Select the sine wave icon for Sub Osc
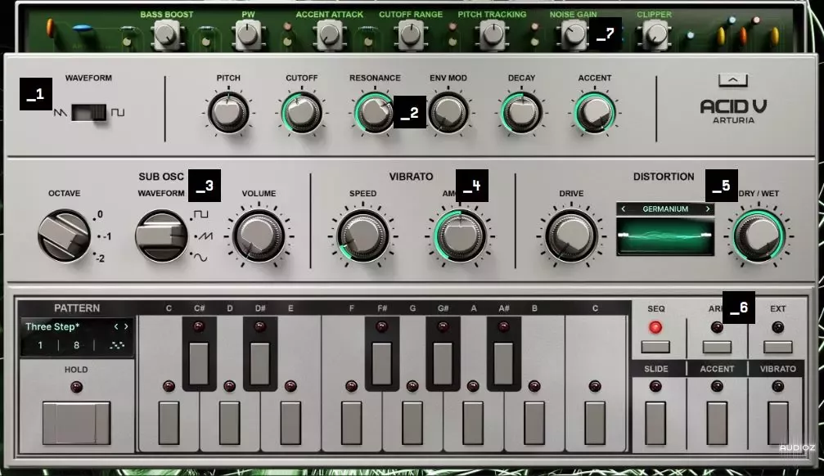Viewport: 824px width, 476px height. (x=200, y=258)
